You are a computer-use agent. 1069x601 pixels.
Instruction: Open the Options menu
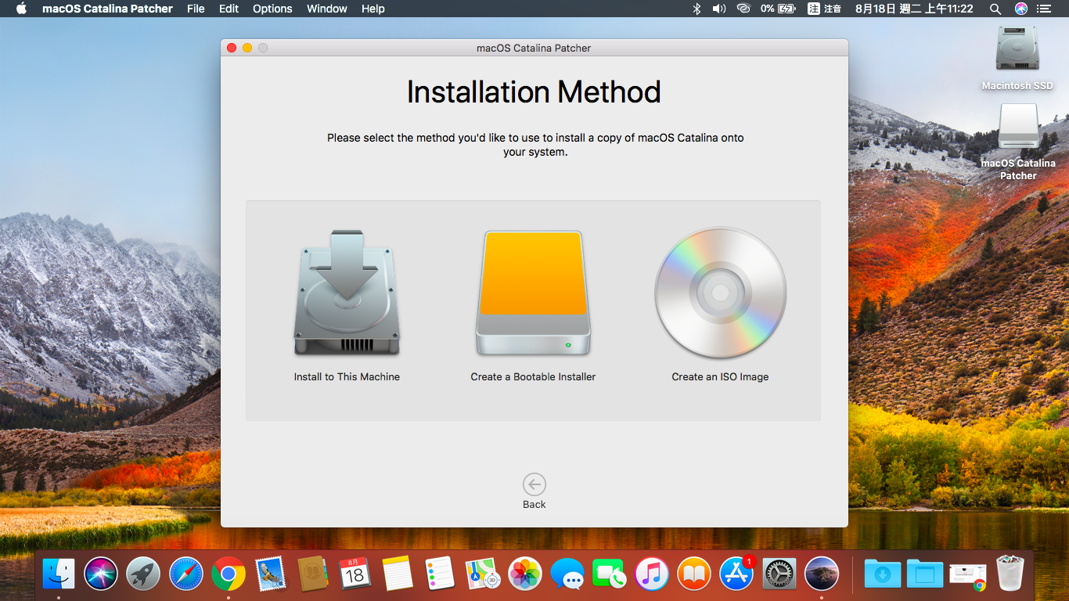(x=272, y=9)
